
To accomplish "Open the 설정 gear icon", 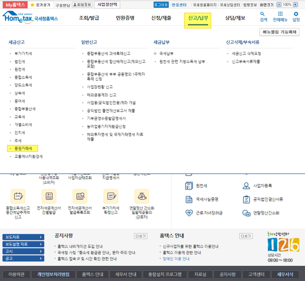I will pyautogui.click(x=296, y=14).
